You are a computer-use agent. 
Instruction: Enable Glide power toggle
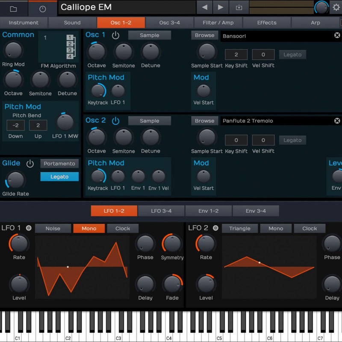[x=30, y=163]
